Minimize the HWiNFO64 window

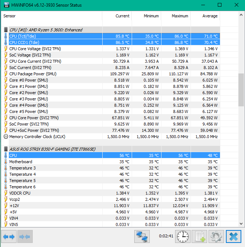[x=203, y=5]
